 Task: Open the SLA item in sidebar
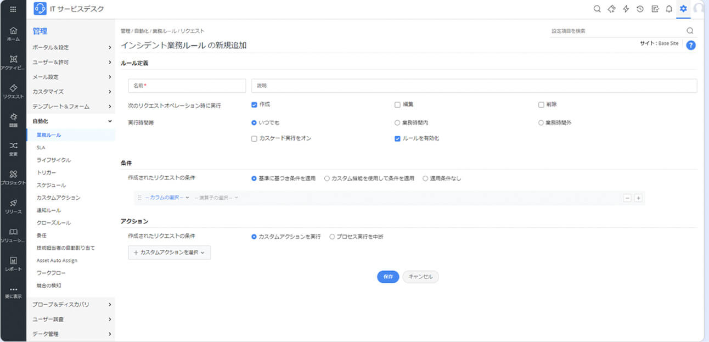(41, 148)
